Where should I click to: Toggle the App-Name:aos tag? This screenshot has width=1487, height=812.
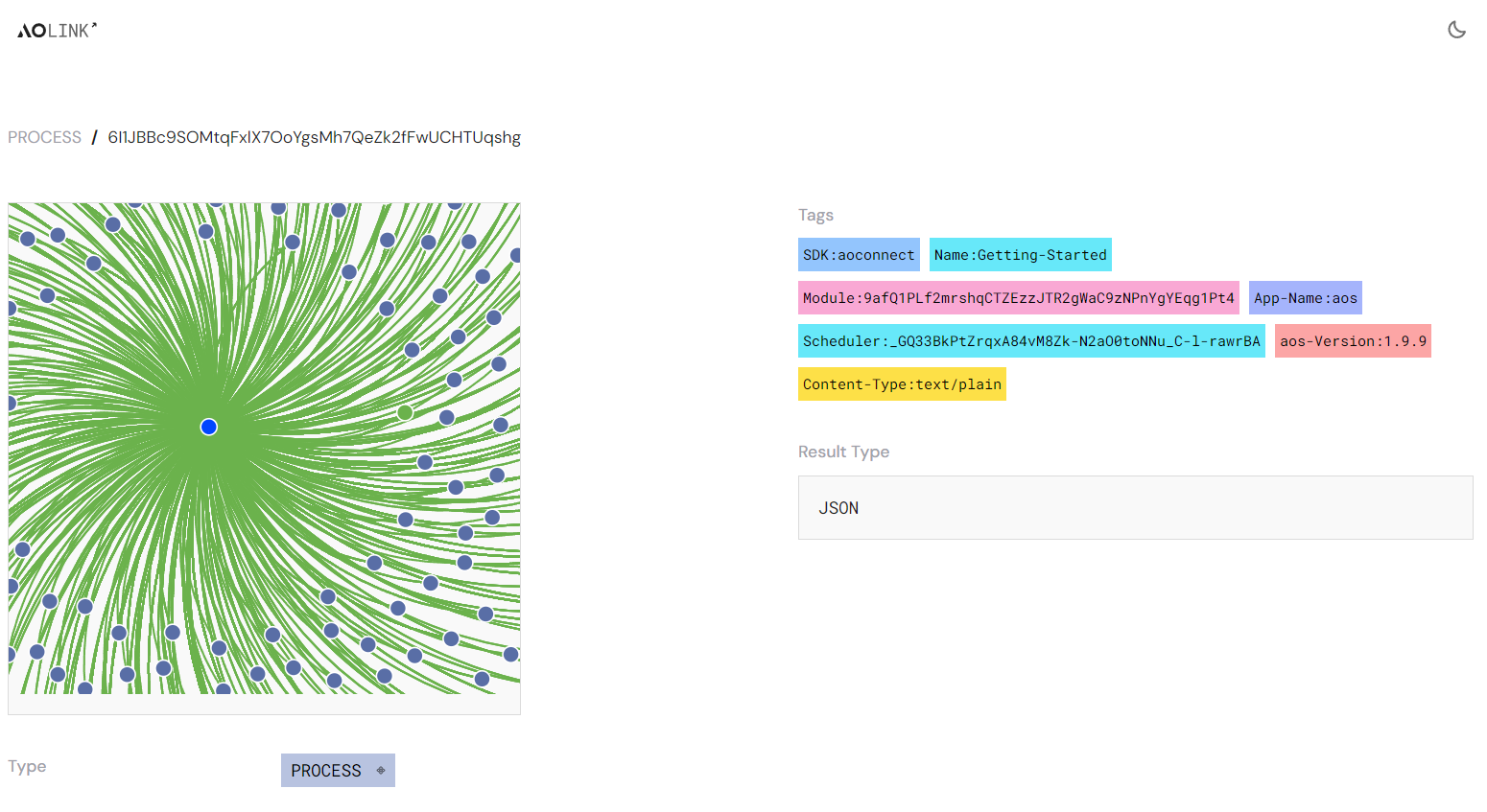[1305, 297]
